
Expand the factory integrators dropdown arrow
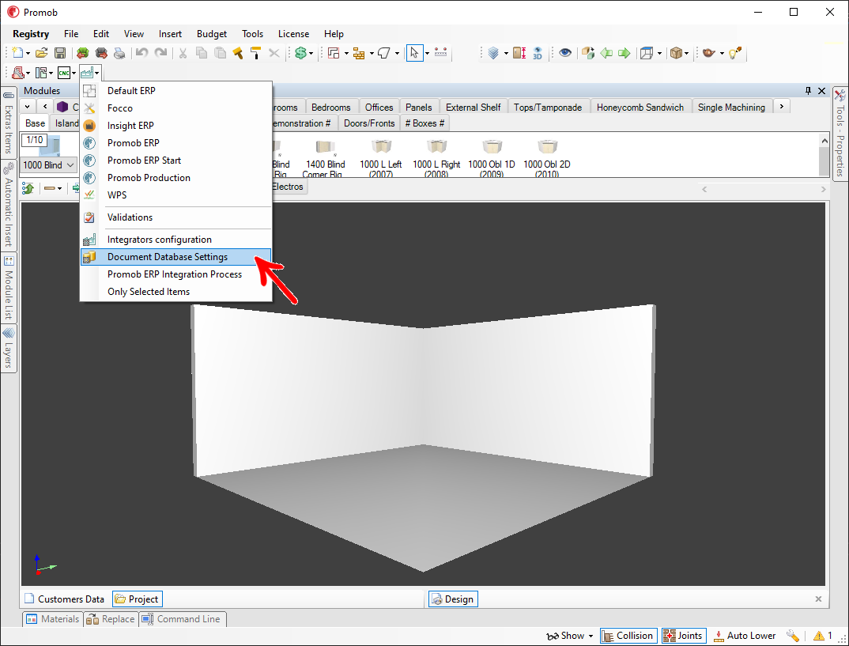tap(97, 73)
